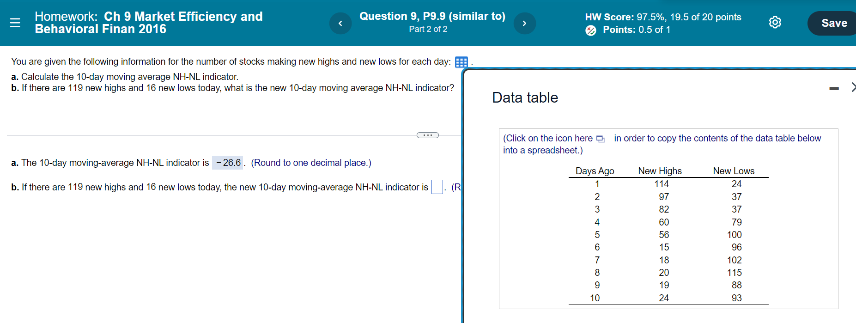
Task: Click the 'You are given the following information' question intro
Action: coord(231,61)
